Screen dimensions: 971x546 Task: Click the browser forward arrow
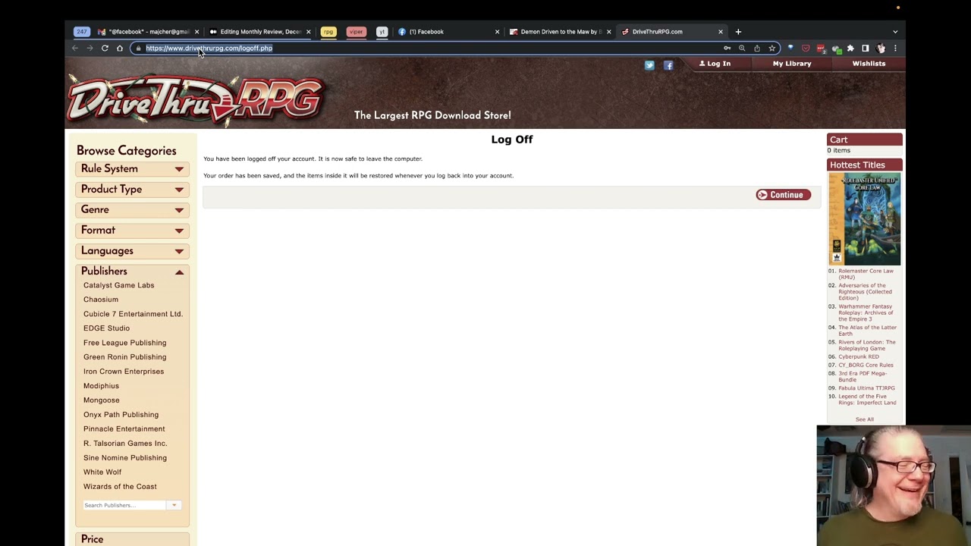(90, 49)
